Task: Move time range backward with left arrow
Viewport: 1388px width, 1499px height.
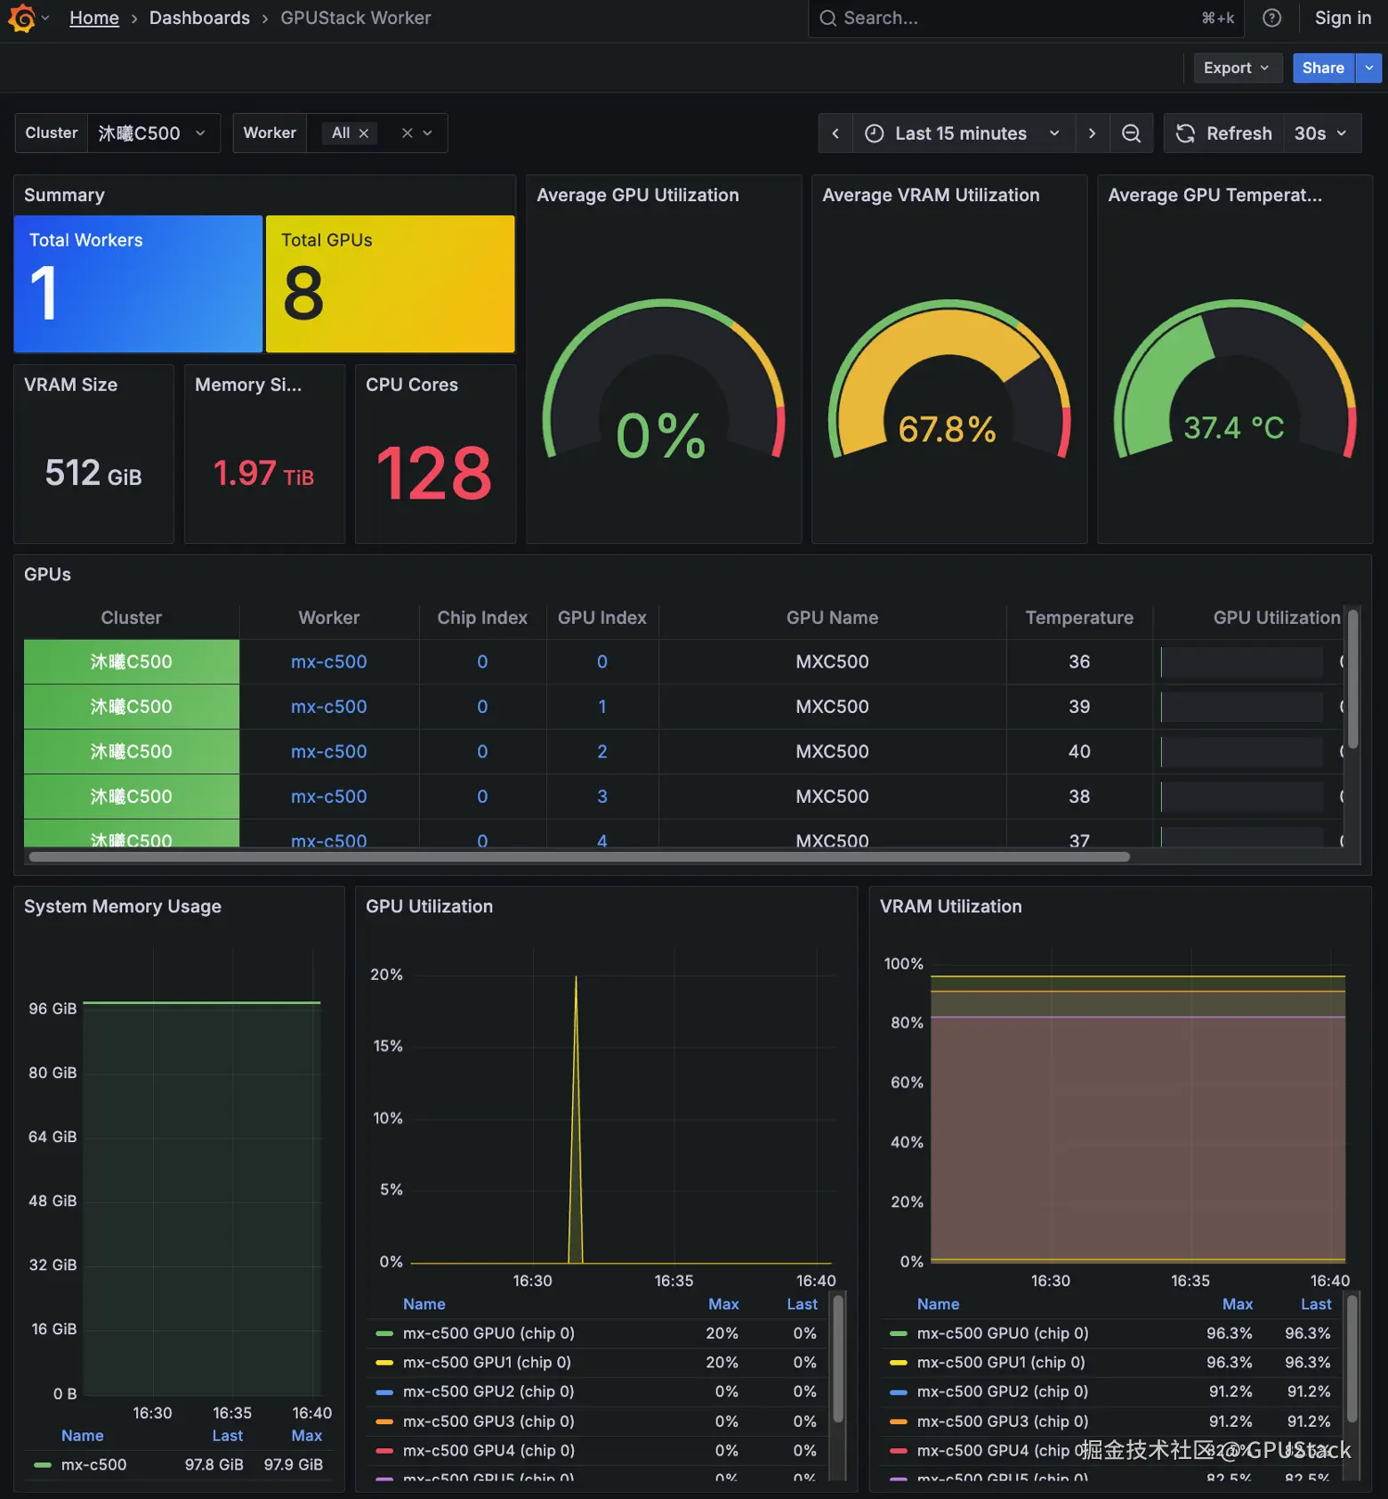Action: tap(835, 133)
